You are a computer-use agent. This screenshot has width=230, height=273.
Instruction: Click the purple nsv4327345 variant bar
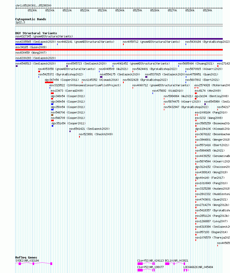[x=119, y=39]
